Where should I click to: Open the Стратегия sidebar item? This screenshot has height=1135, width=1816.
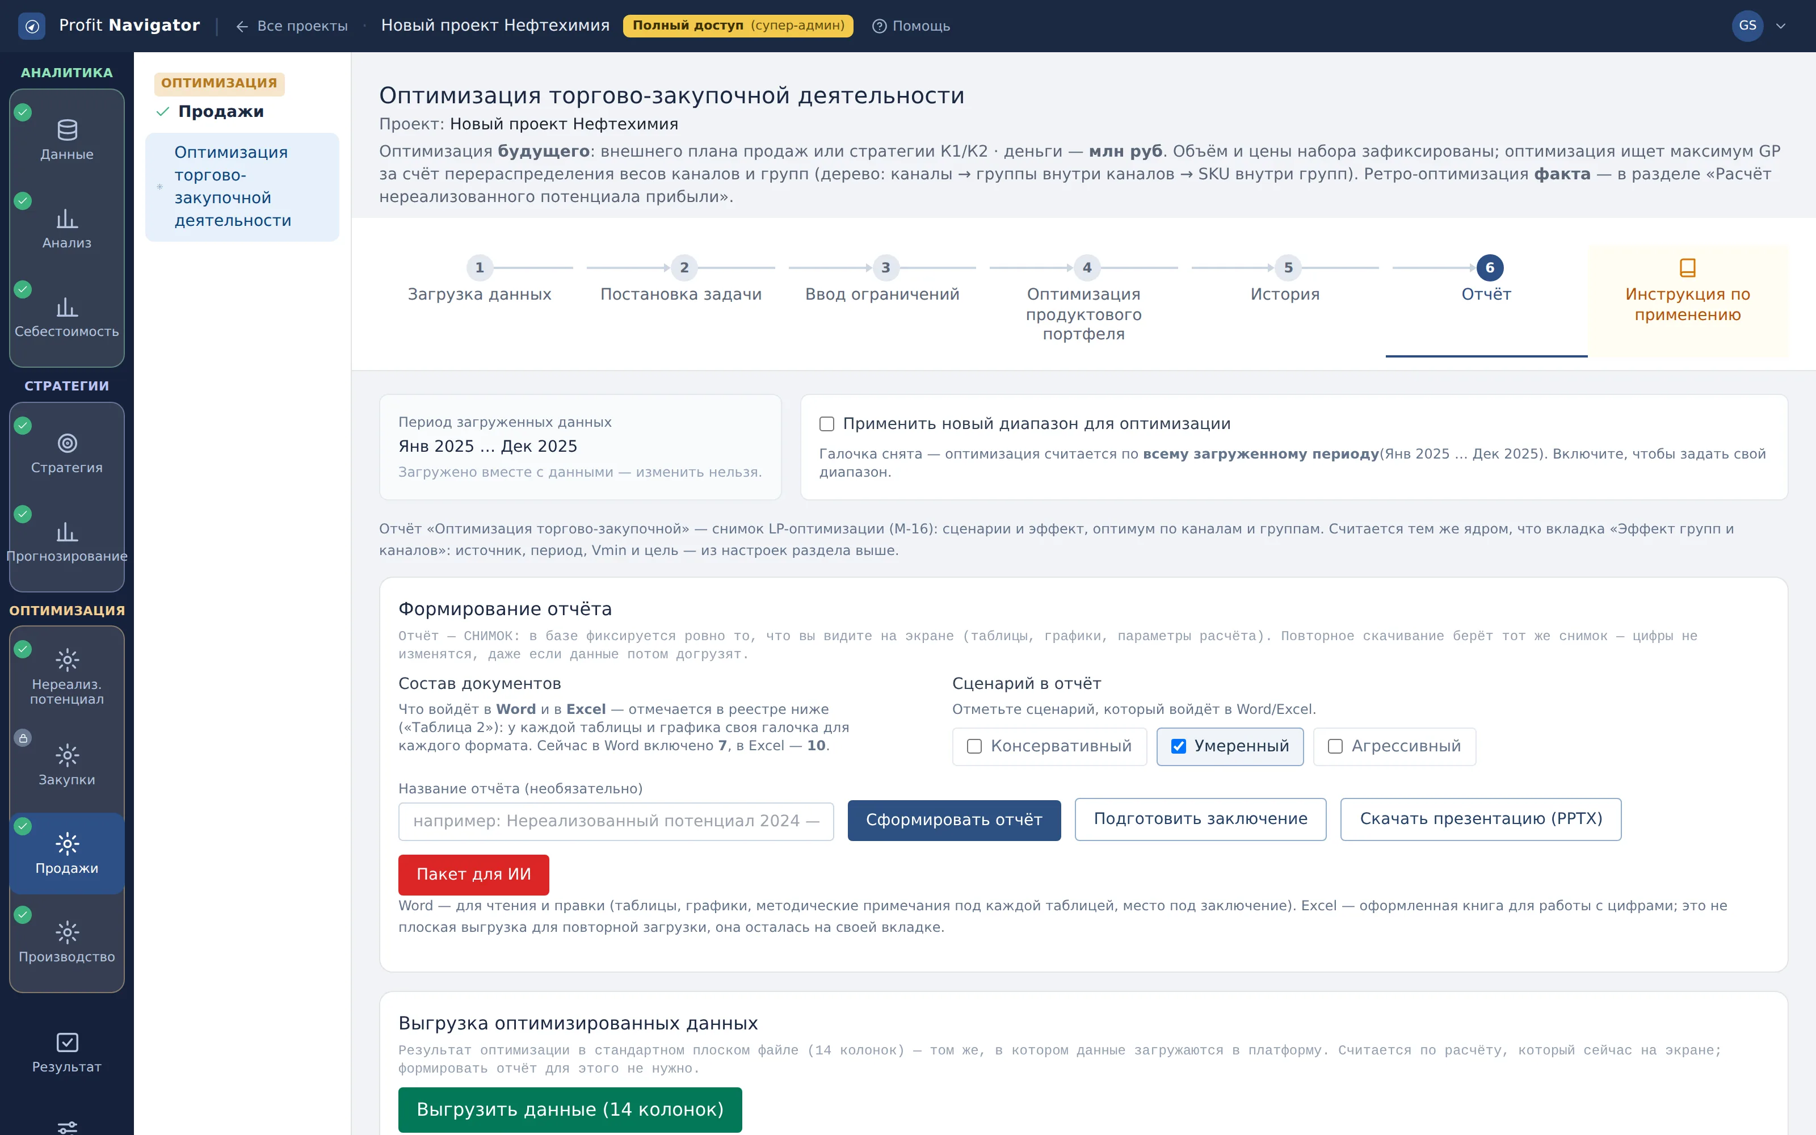pyautogui.click(x=67, y=453)
